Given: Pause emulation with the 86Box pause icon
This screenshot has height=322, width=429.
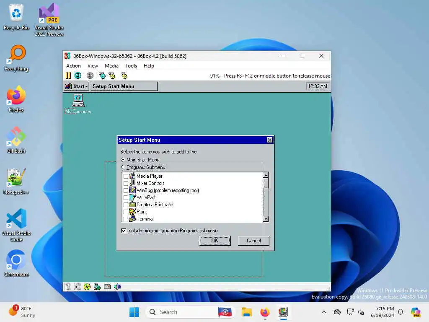Looking at the screenshot, I should (x=68, y=75).
